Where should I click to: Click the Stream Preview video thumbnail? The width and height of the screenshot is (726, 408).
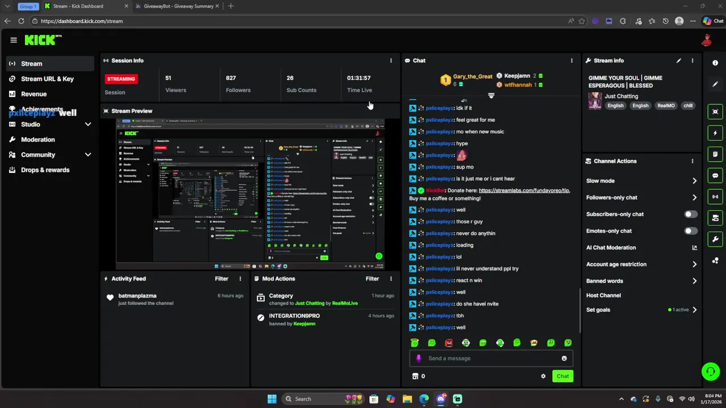[250, 194]
